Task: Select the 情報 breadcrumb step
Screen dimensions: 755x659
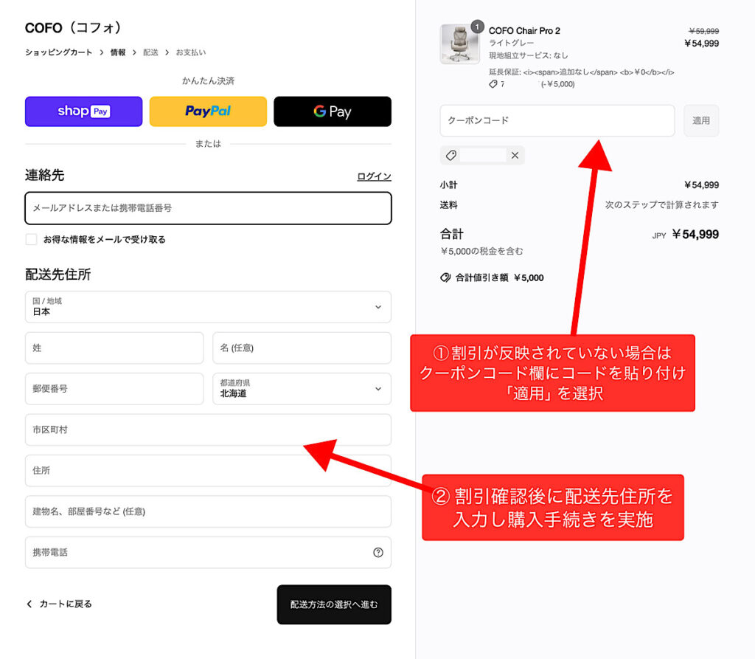Action: 118,52
